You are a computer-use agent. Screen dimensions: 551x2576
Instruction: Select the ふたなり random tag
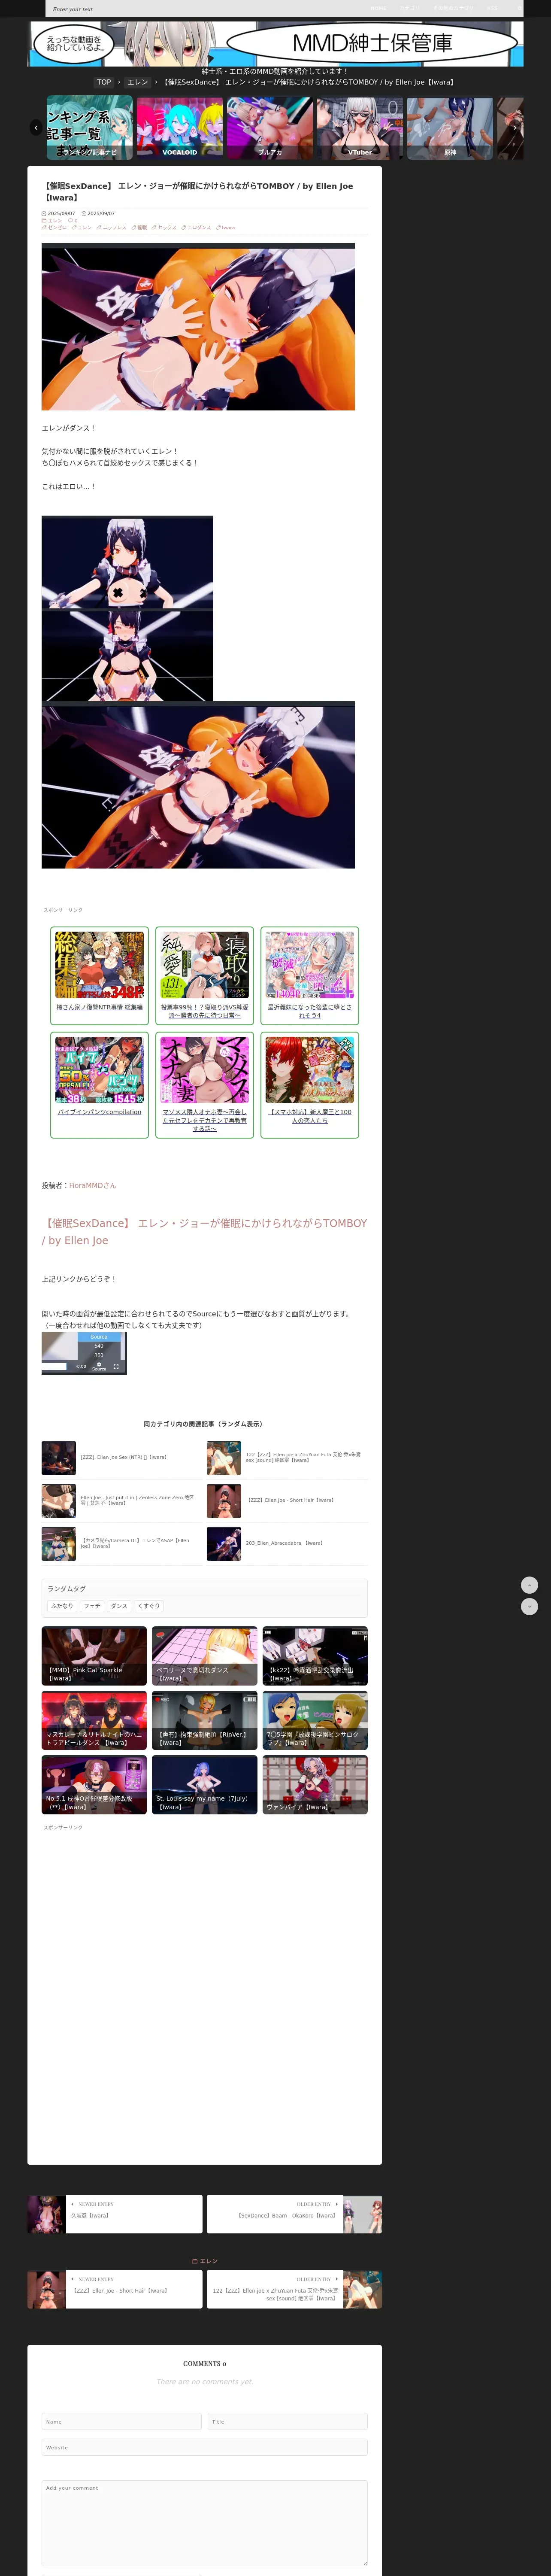(62, 1606)
